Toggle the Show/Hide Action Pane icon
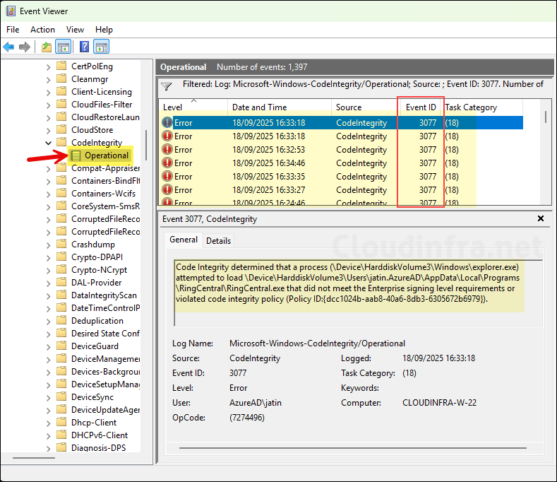Screen dimensions: 557x482 102,47
